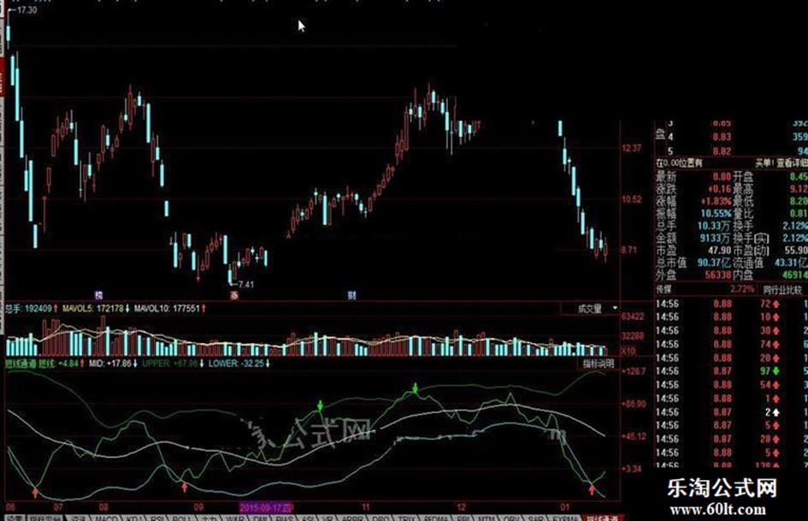The height and width of the screenshot is (521, 808).
Task: Click the 总手 10.33万 field
Action: click(x=693, y=225)
